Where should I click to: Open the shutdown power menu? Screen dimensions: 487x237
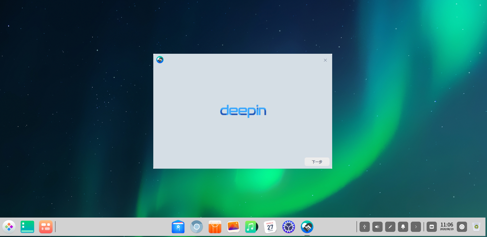click(x=462, y=227)
